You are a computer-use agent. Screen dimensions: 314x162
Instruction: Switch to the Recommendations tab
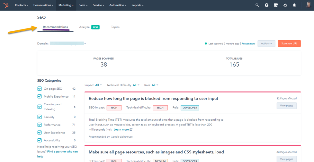tap(56, 27)
